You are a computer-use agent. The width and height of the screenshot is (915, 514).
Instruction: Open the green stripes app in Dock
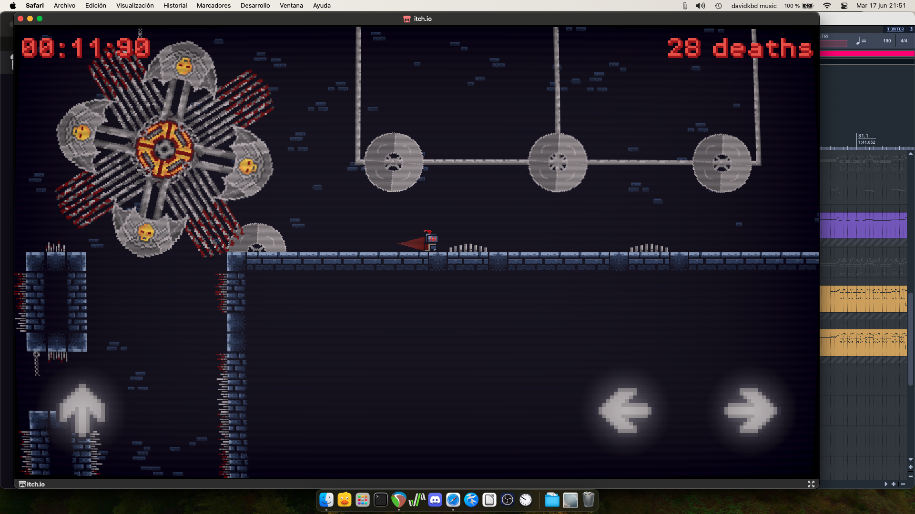[417, 500]
